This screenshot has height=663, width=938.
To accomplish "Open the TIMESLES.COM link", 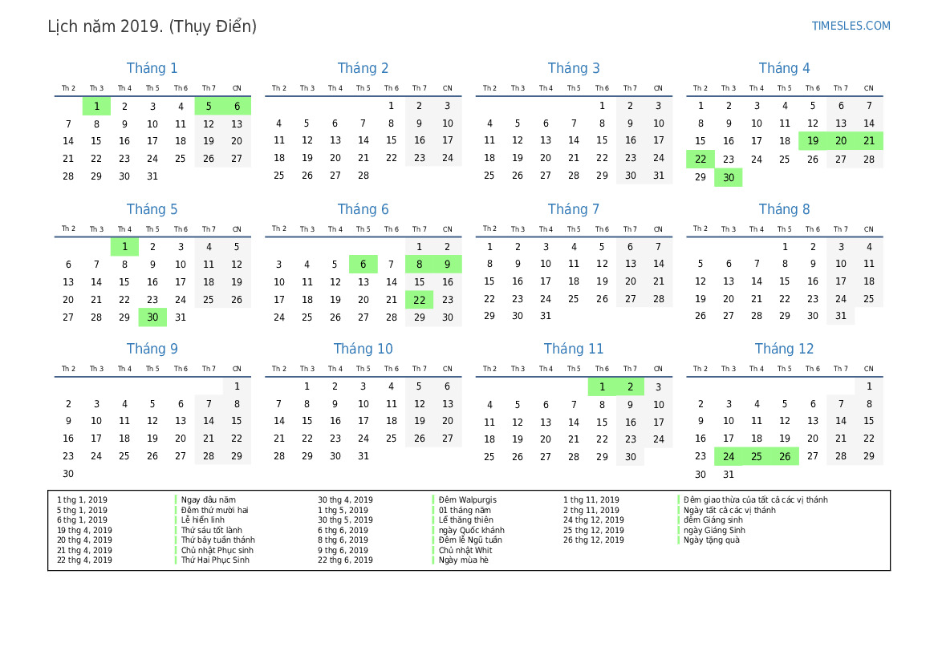I will pyautogui.click(x=851, y=26).
